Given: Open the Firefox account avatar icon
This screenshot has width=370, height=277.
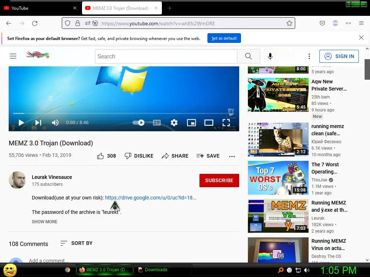Looking at the screenshot, I should pos(335,23).
